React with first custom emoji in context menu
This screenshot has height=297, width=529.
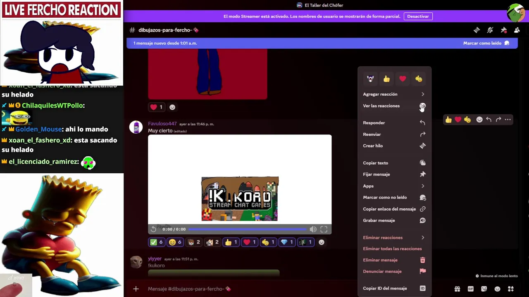[x=370, y=79]
